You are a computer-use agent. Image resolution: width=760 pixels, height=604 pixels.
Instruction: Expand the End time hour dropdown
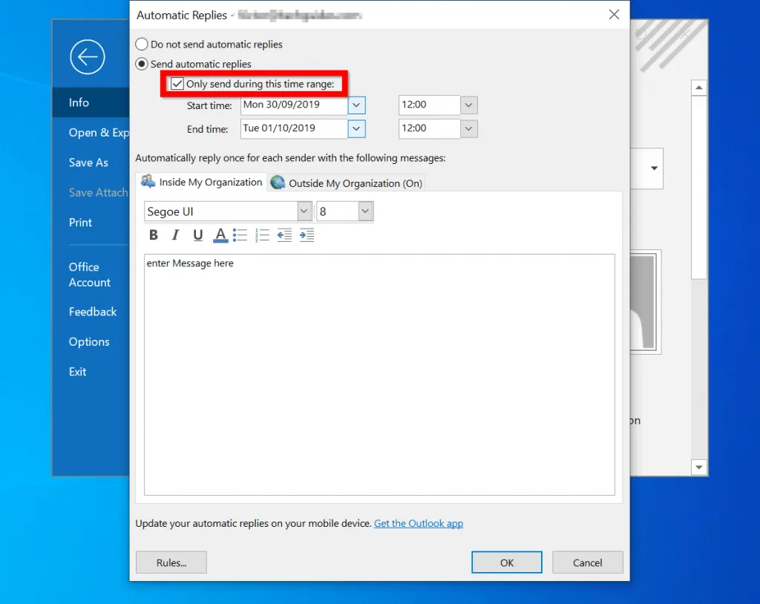(469, 128)
